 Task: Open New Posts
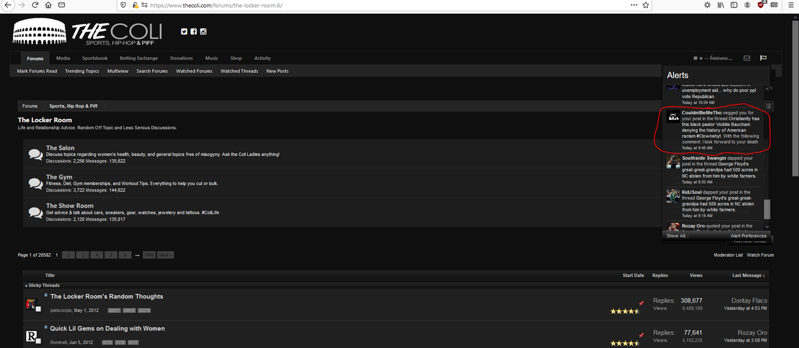click(x=277, y=71)
